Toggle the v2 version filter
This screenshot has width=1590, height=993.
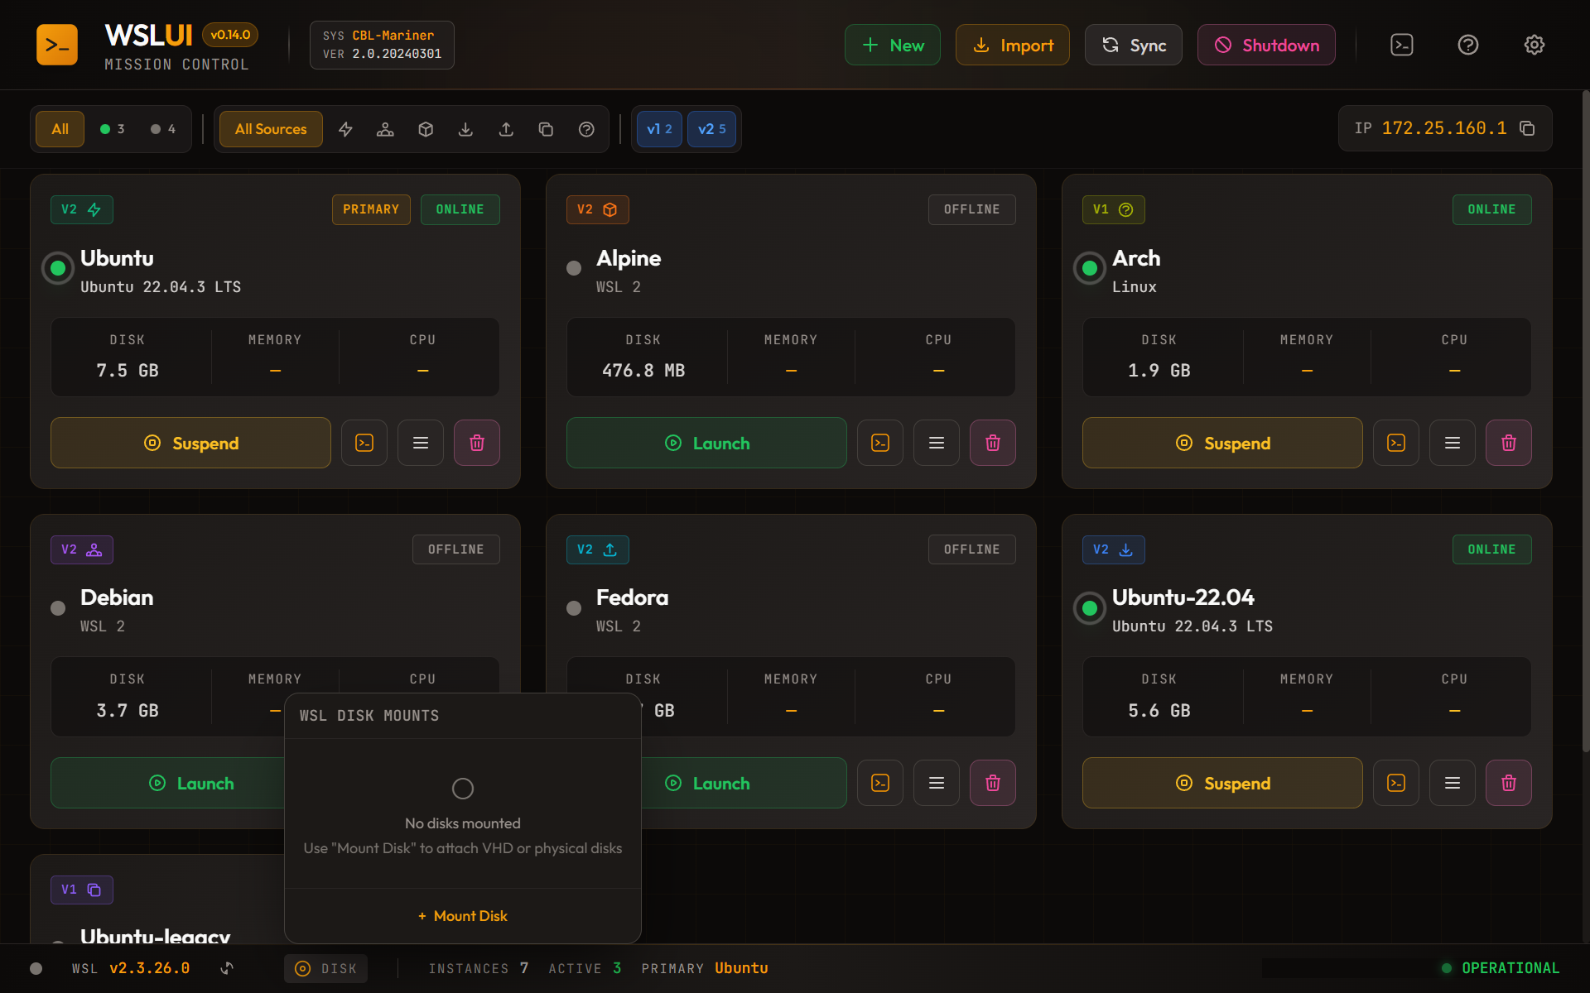711,129
